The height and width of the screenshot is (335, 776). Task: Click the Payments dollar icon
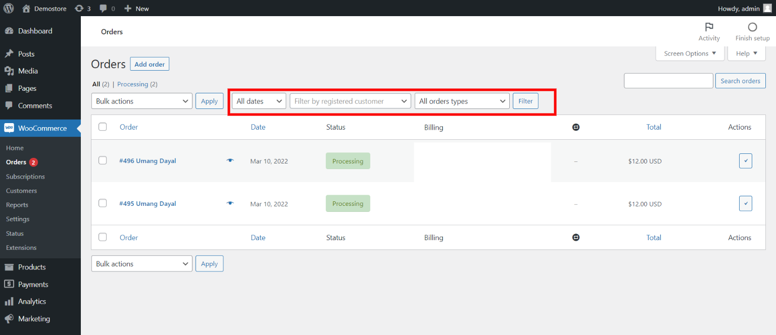[9, 284]
